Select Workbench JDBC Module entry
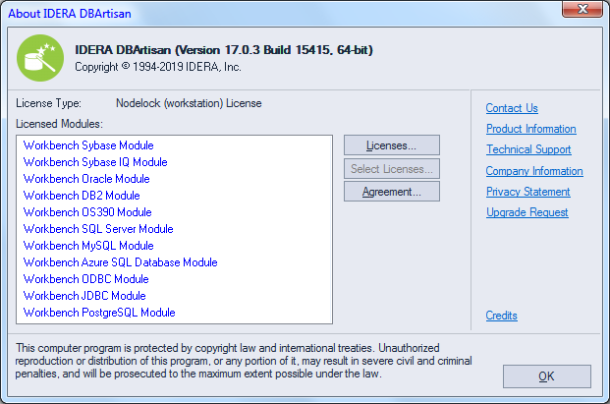The height and width of the screenshot is (404, 610). [x=84, y=296]
